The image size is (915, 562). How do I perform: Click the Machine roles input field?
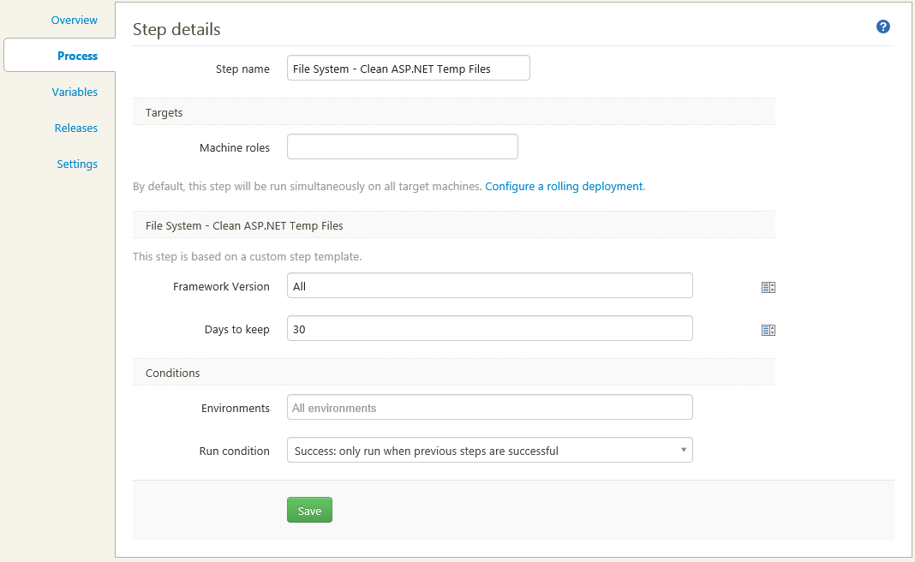(x=402, y=146)
